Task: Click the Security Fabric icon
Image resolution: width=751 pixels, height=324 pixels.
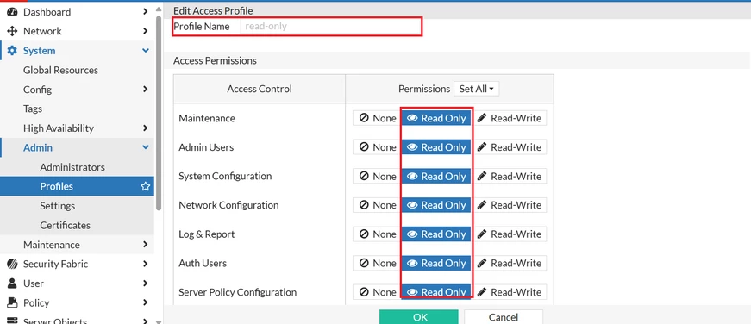Action: tap(12, 264)
